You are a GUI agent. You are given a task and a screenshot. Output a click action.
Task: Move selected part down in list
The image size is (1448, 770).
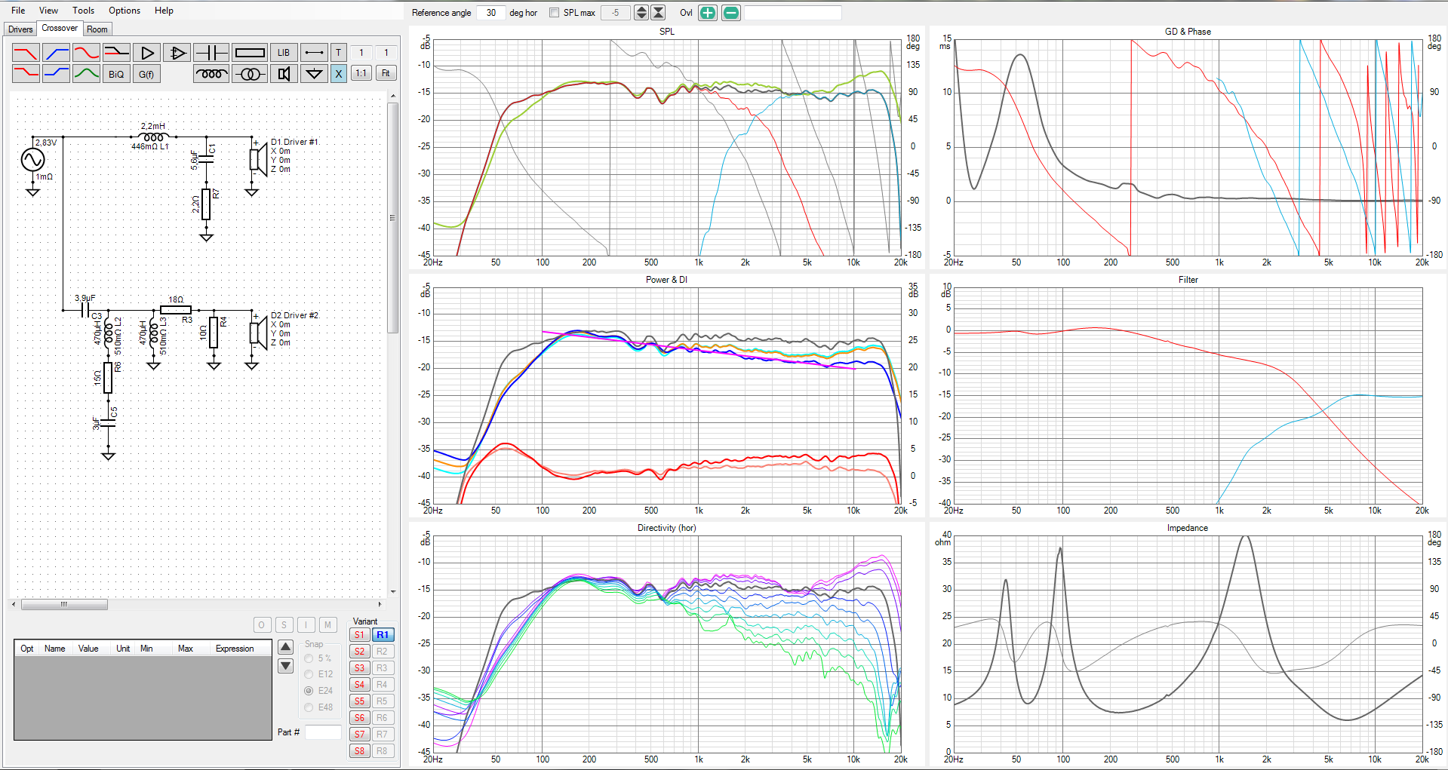286,666
